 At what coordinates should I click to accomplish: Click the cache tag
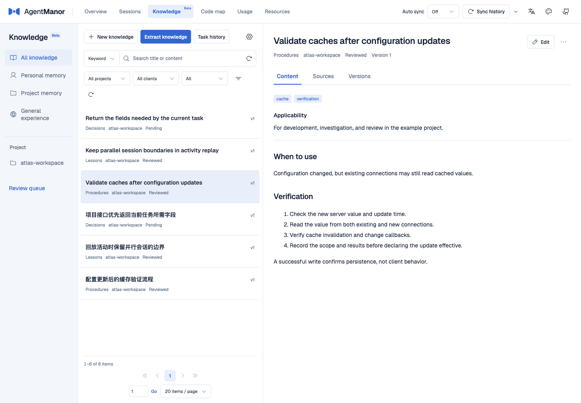click(282, 99)
